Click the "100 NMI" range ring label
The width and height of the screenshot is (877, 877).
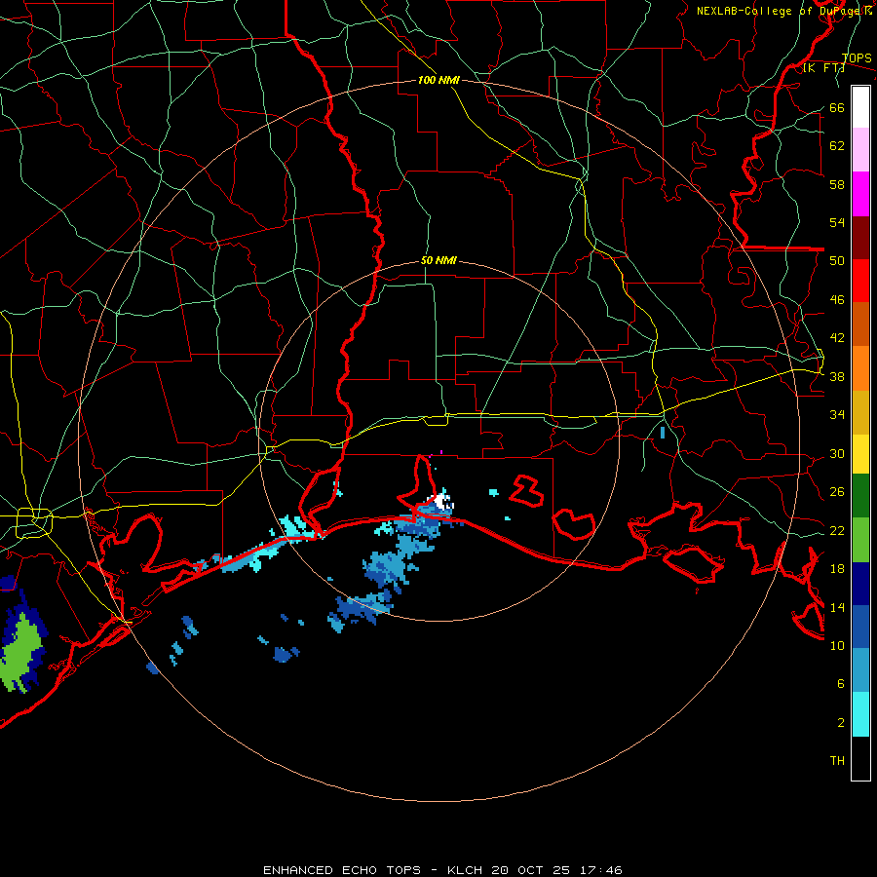pyautogui.click(x=438, y=80)
